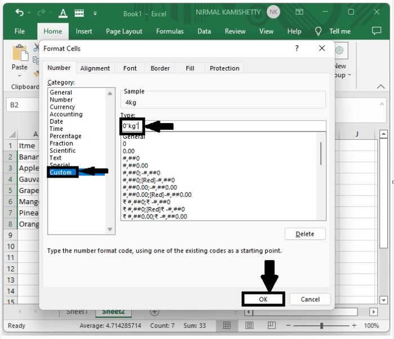Image resolution: width=394 pixels, height=339 pixels.
Task: Select Fraction category
Action: pos(61,144)
